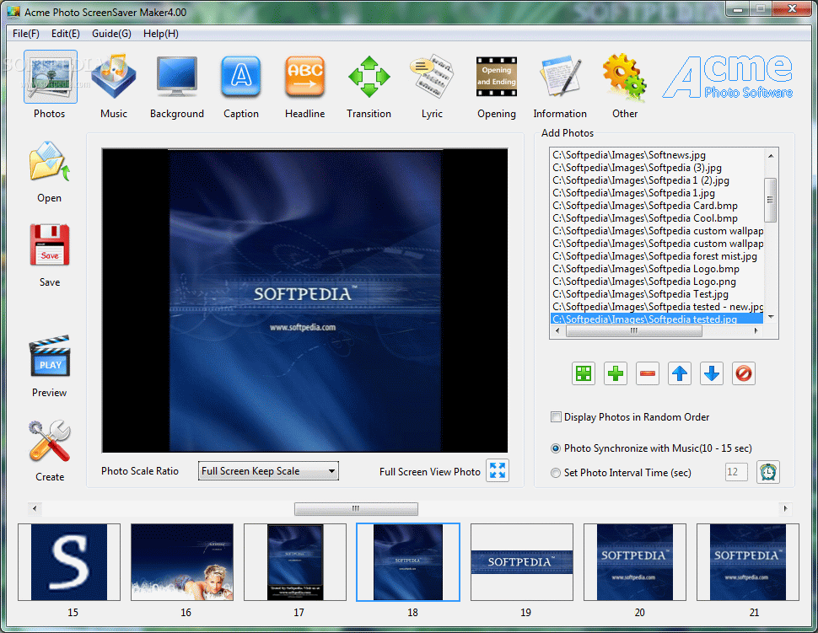Click the red minus remove photo icon
818x633 pixels.
click(648, 373)
